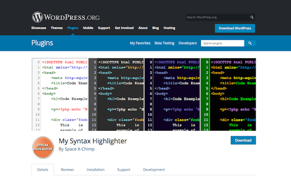Click the magnifier icon in WordPress.org search
Screen dimensions: 291x179
pos(252,17)
